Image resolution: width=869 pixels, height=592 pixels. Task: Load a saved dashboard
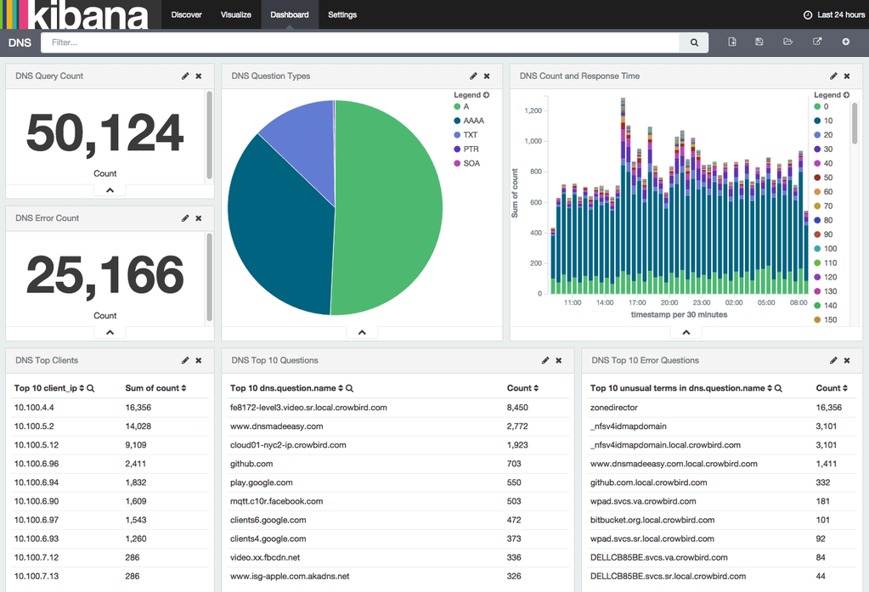787,41
